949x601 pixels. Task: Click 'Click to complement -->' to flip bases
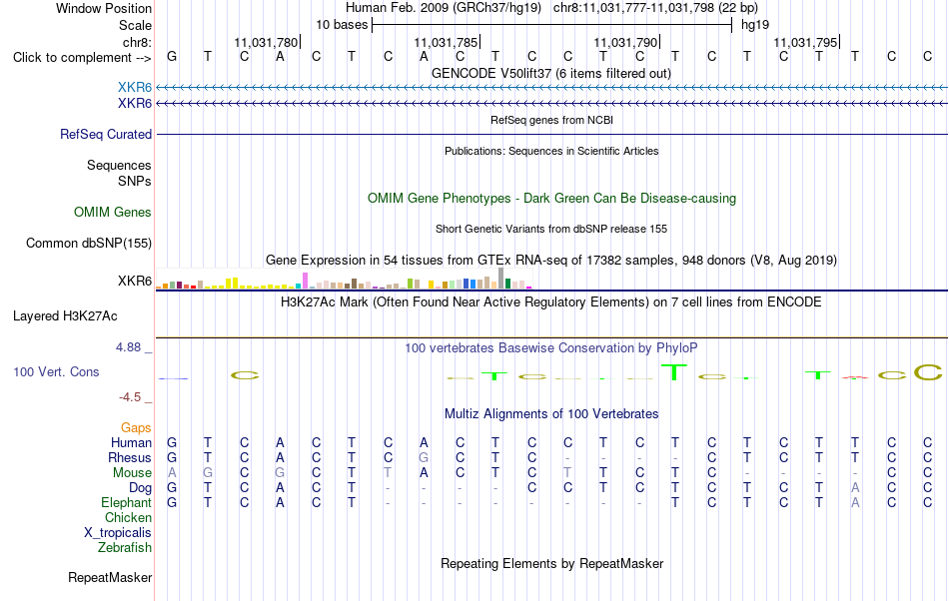82,58
